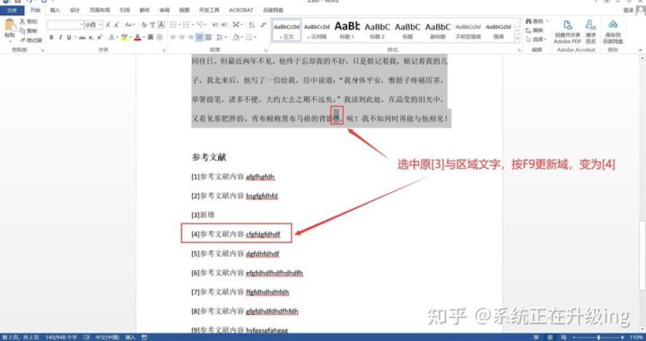Click the 登录 (Sign in) link
The width and height of the screenshot is (646, 341).
point(628,10)
